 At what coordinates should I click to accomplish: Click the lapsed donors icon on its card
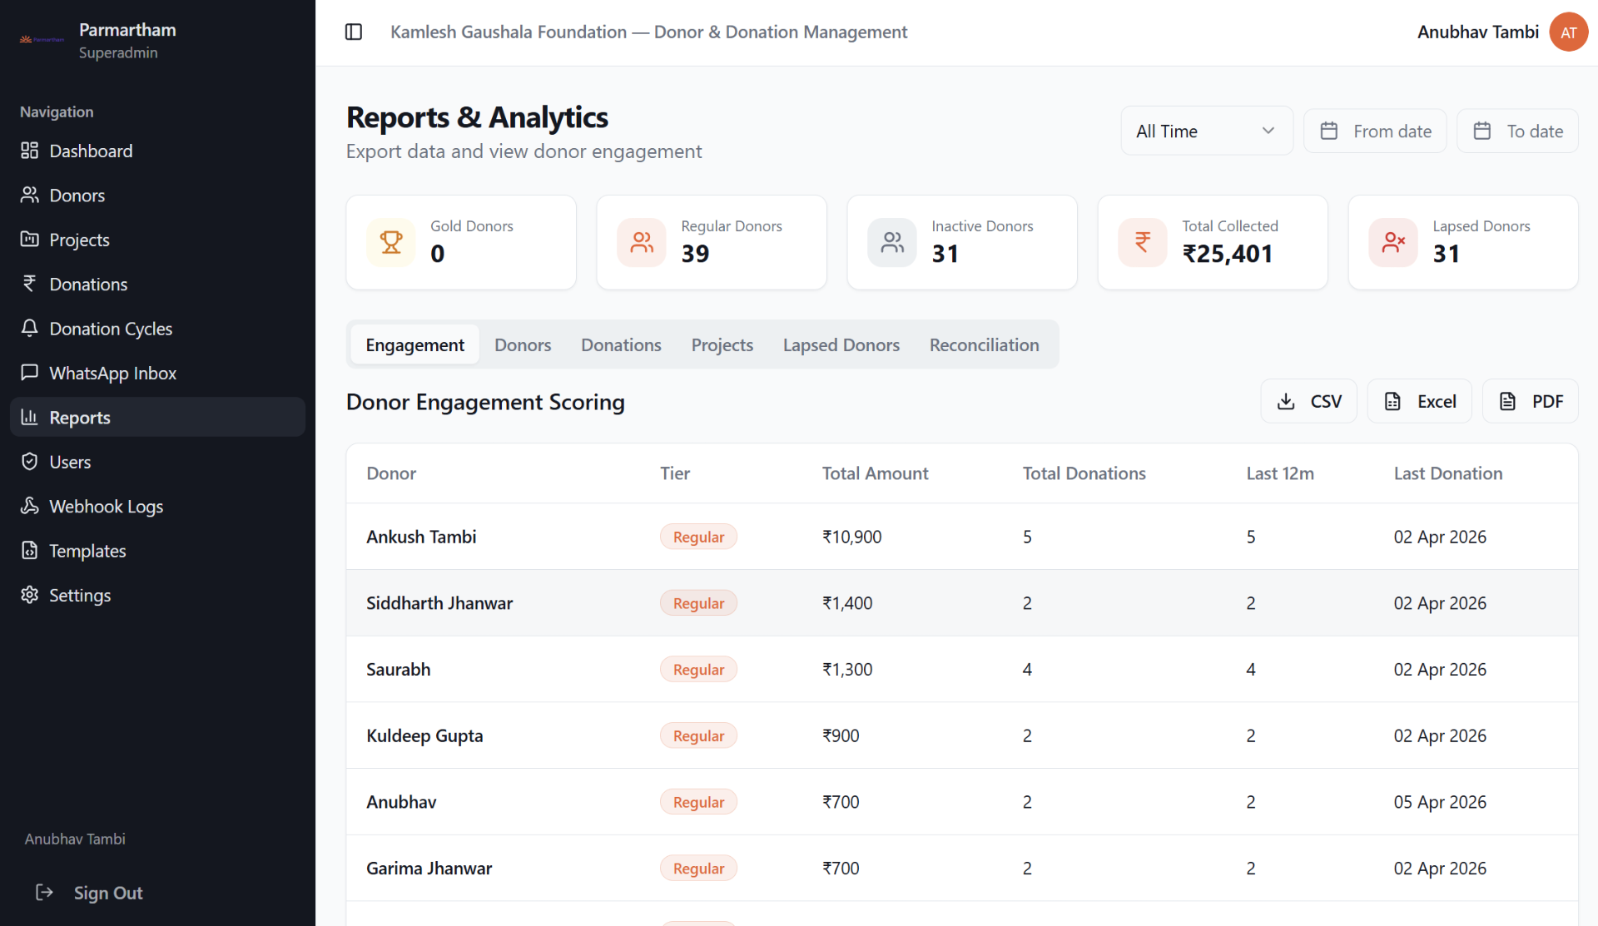pyautogui.click(x=1393, y=242)
